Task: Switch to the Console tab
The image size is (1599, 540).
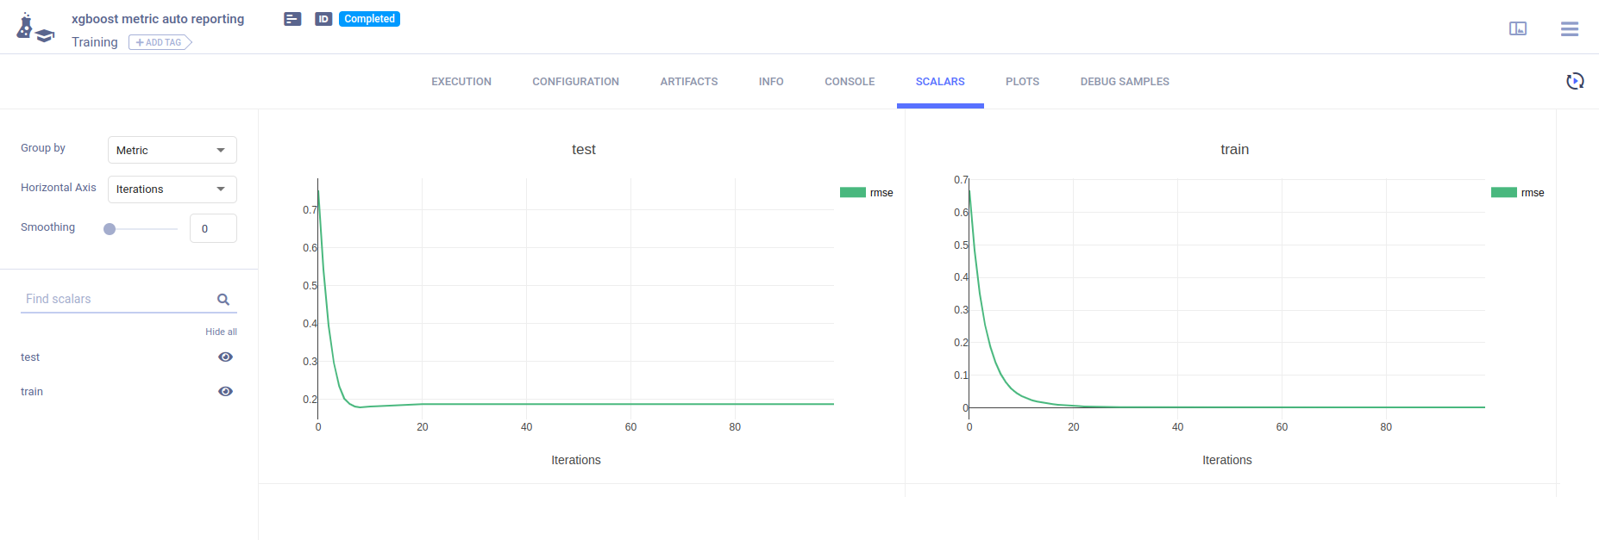Action: pos(849,82)
